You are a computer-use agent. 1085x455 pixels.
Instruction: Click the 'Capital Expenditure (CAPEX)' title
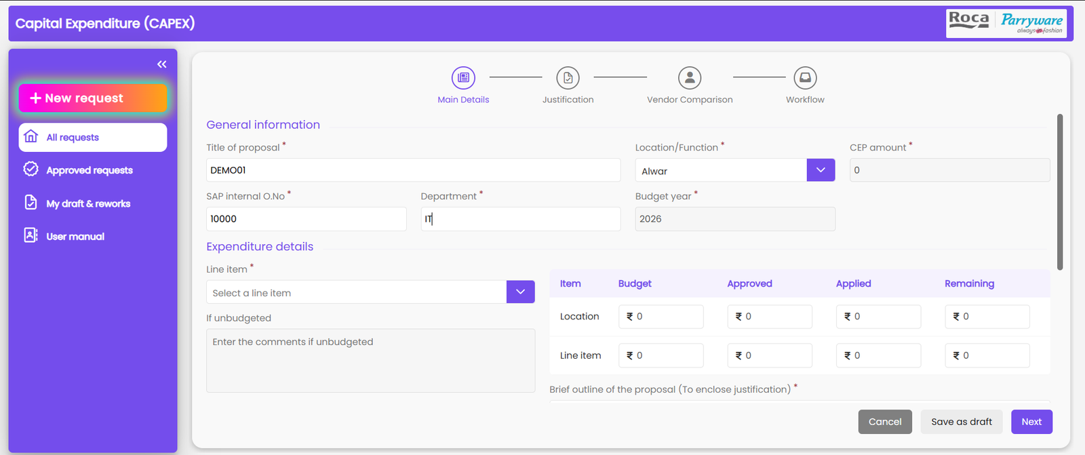pos(105,24)
